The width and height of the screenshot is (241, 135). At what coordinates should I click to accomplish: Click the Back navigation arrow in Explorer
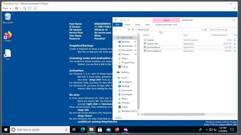[x=116, y=30]
